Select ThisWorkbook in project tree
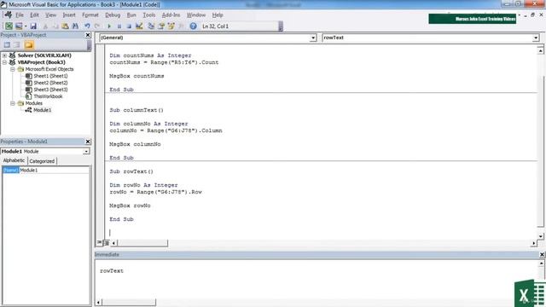Viewport: 546px width, 307px height. pyautogui.click(x=48, y=96)
